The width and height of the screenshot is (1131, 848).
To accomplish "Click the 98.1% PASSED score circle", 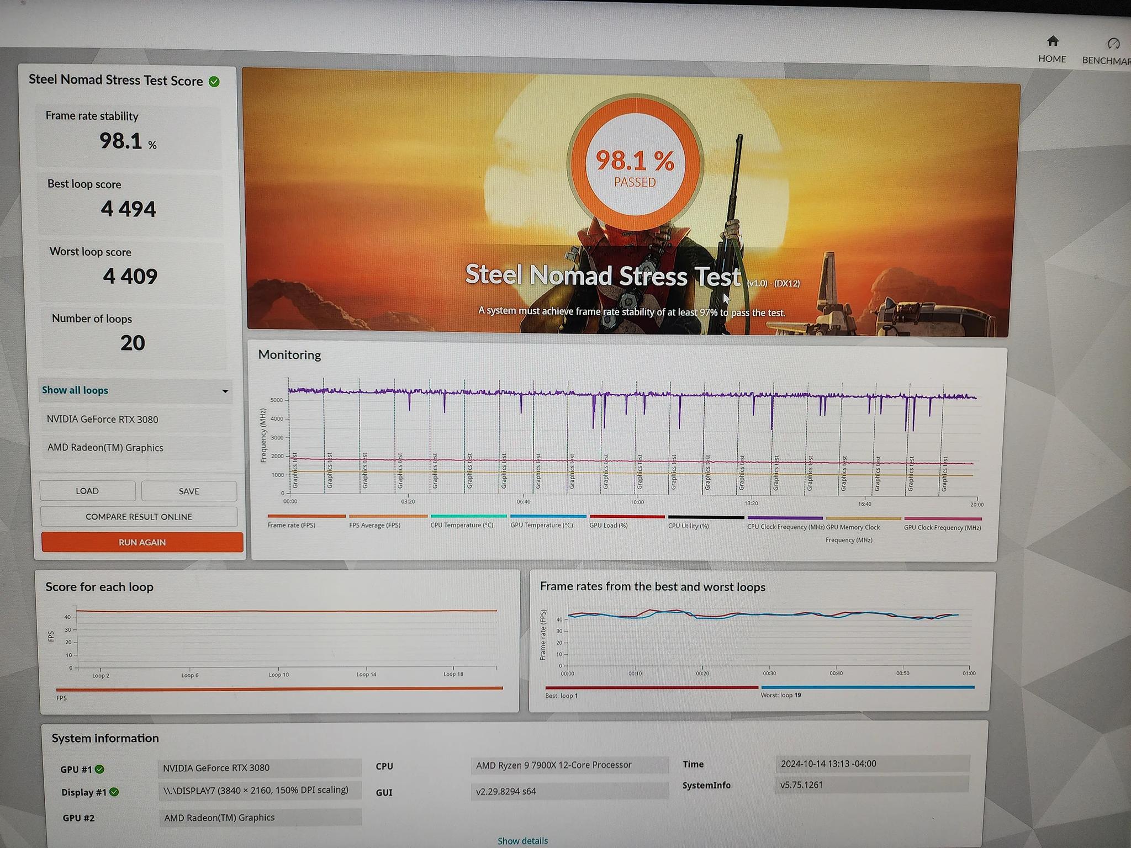I will click(635, 164).
